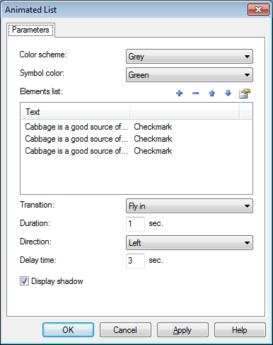273x345 pixels.
Task: Expand the Direction Left dropdown
Action: tap(190, 242)
